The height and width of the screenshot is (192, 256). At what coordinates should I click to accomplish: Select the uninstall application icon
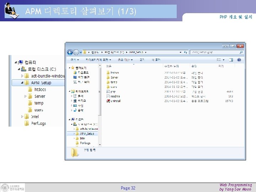[x=108, y=101]
